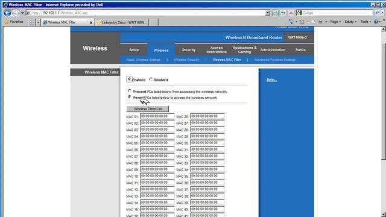This screenshot has width=386, height=217.
Task: Click the MAC 10 address field
Action: click(157, 176)
